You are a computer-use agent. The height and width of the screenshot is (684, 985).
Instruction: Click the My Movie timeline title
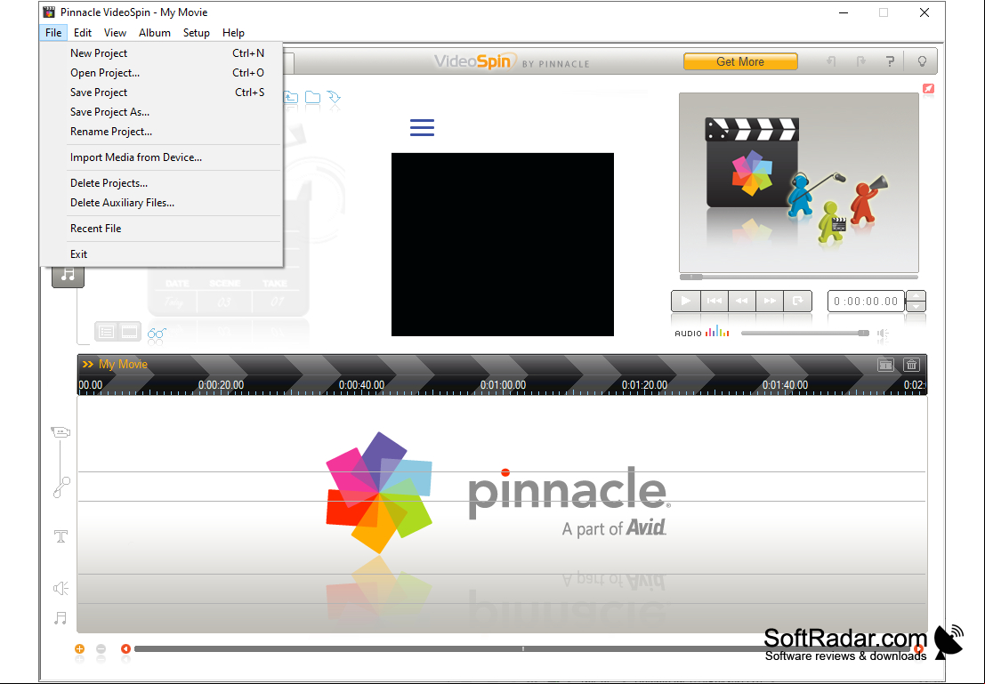pos(123,365)
